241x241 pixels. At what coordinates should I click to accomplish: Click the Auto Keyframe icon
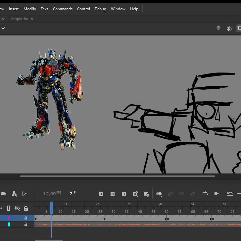click(x=135, y=194)
